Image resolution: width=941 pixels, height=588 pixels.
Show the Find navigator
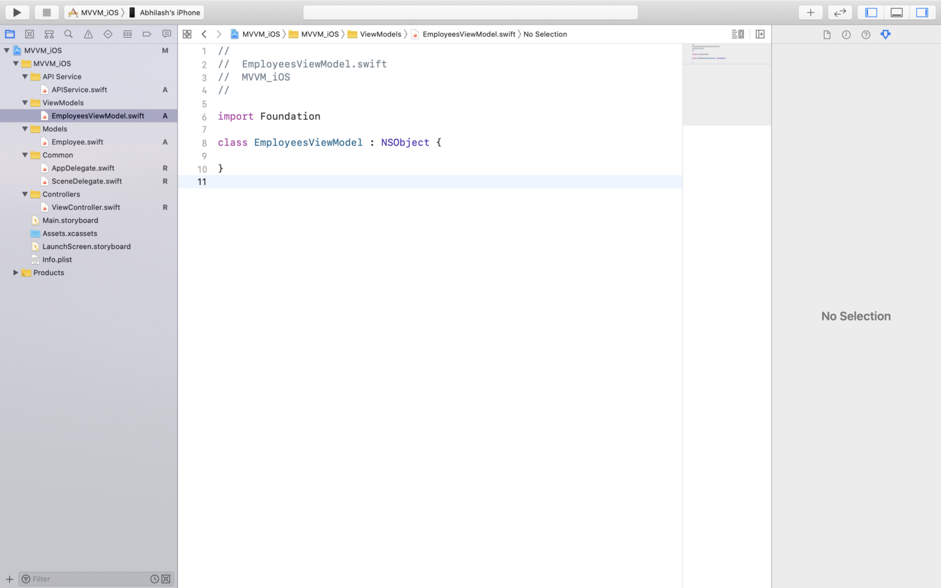click(68, 34)
